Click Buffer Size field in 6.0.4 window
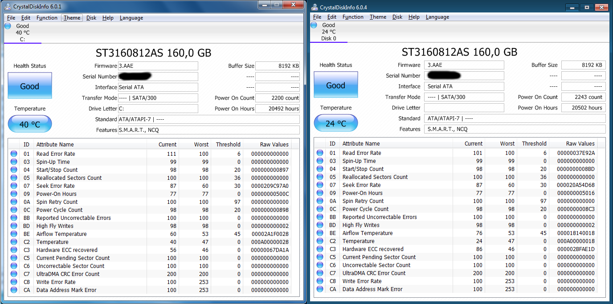The width and height of the screenshot is (613, 304). tap(584, 65)
